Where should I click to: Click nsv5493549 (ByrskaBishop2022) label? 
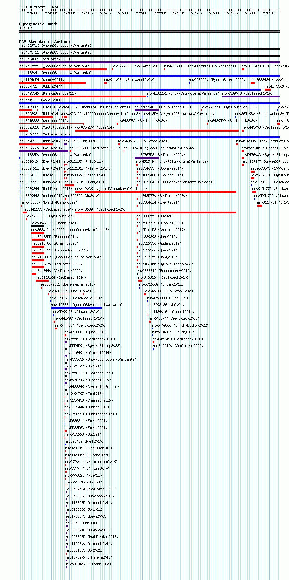coord(48,93)
